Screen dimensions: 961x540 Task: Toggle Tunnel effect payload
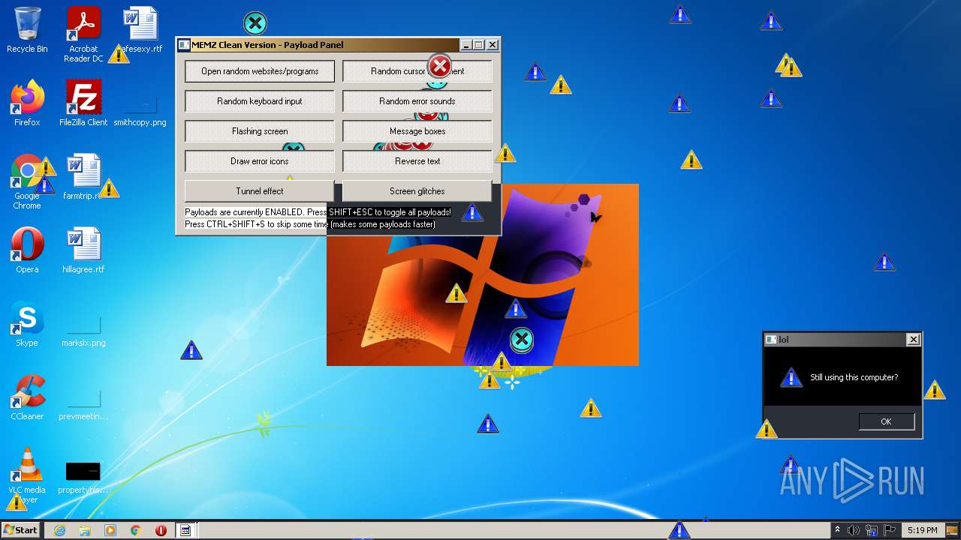pos(260,191)
